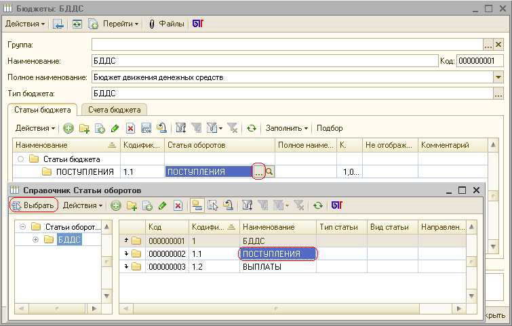Click the red Mark for deletion icon in Статьи бюджета toolbar

(130, 128)
